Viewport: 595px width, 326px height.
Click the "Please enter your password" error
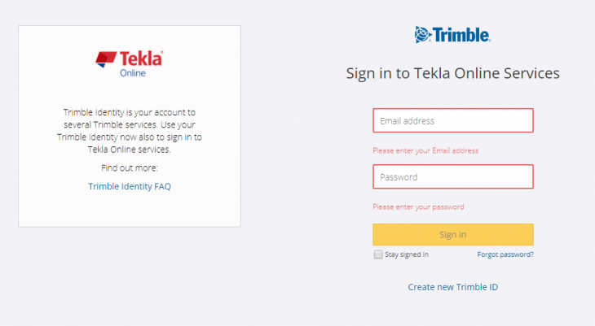click(x=418, y=207)
